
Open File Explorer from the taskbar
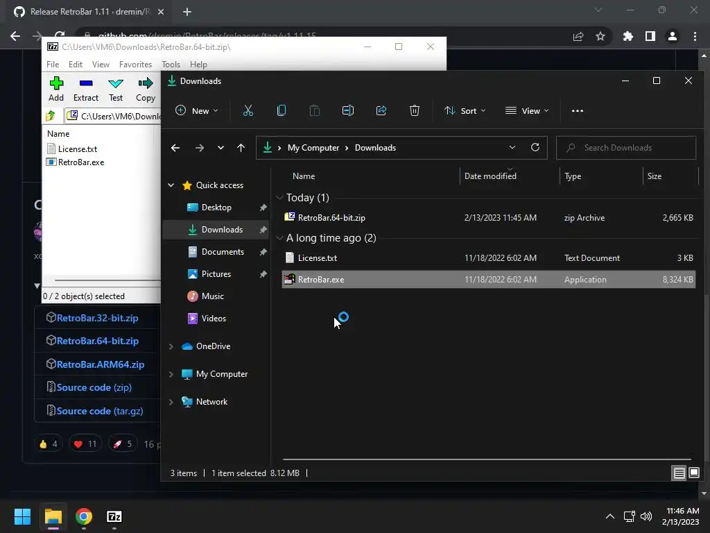(x=53, y=516)
